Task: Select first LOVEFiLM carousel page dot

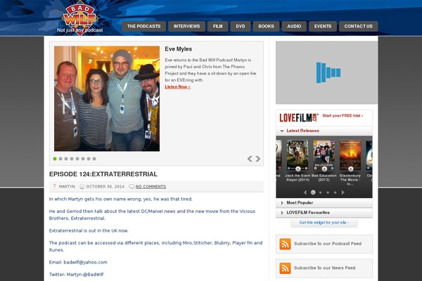Action: click(313, 192)
